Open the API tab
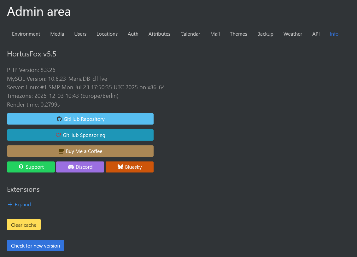Screen dimensions: 357x257 pos(316,34)
